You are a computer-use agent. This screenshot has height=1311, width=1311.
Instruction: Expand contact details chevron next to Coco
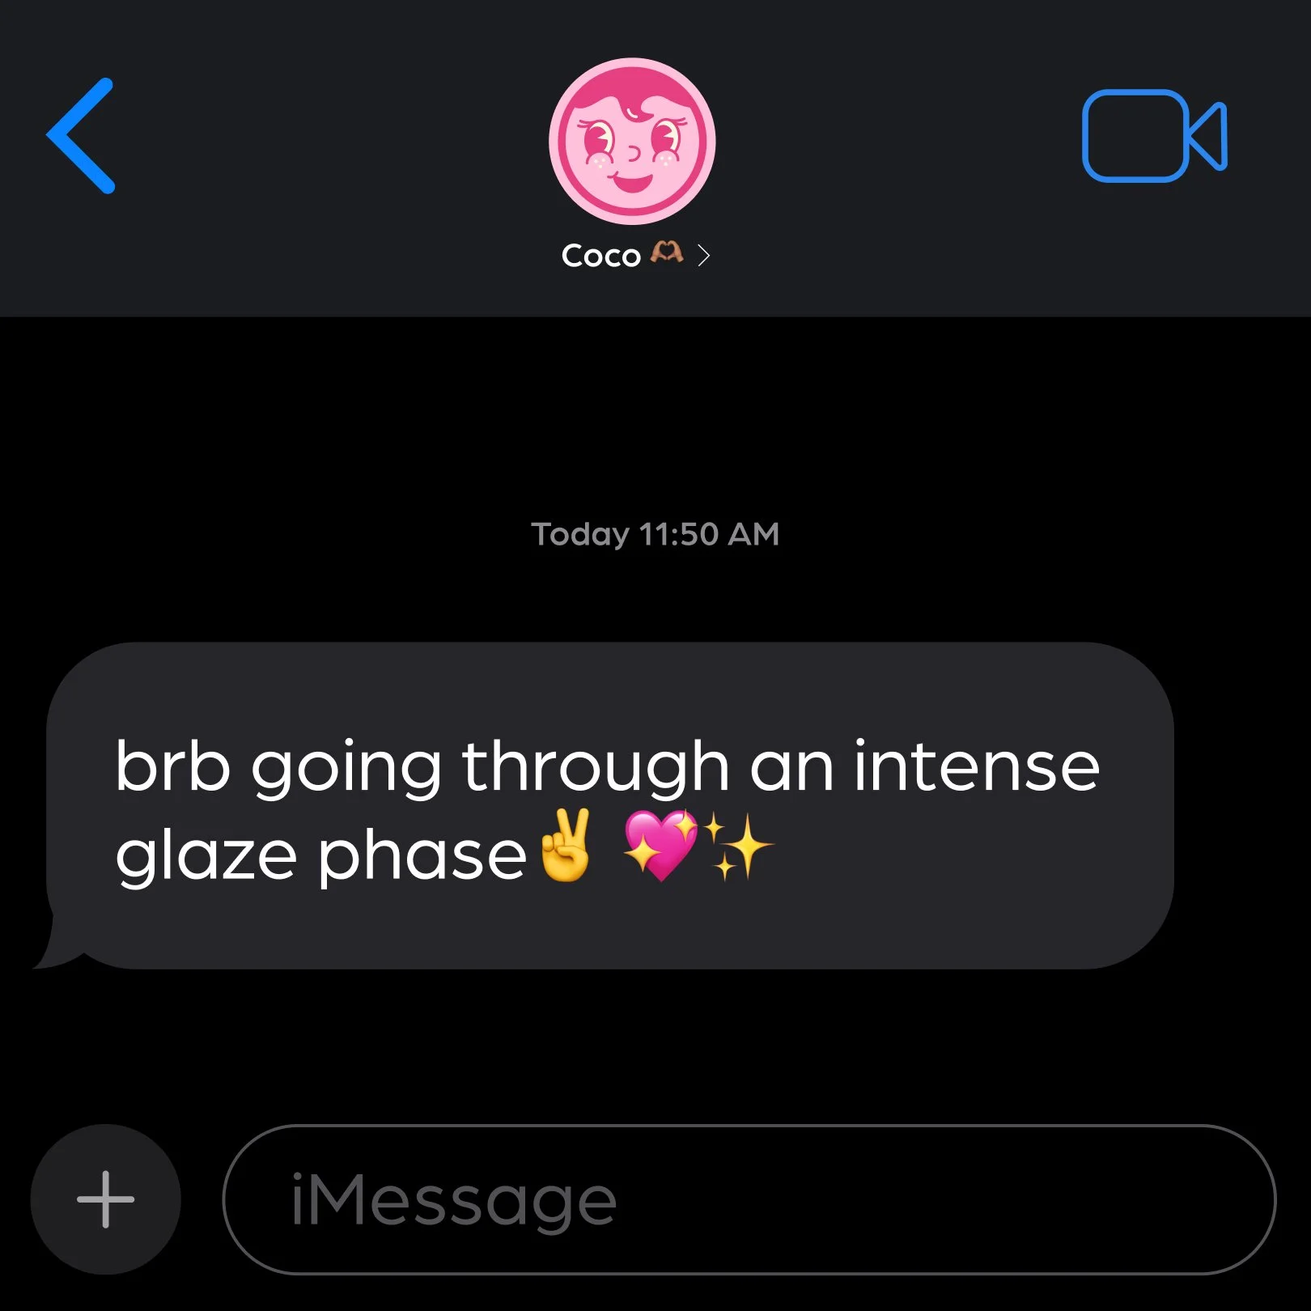pos(704,256)
